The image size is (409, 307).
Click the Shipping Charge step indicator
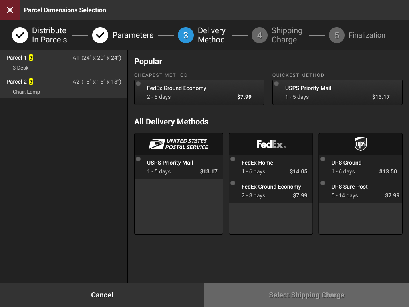[260, 35]
